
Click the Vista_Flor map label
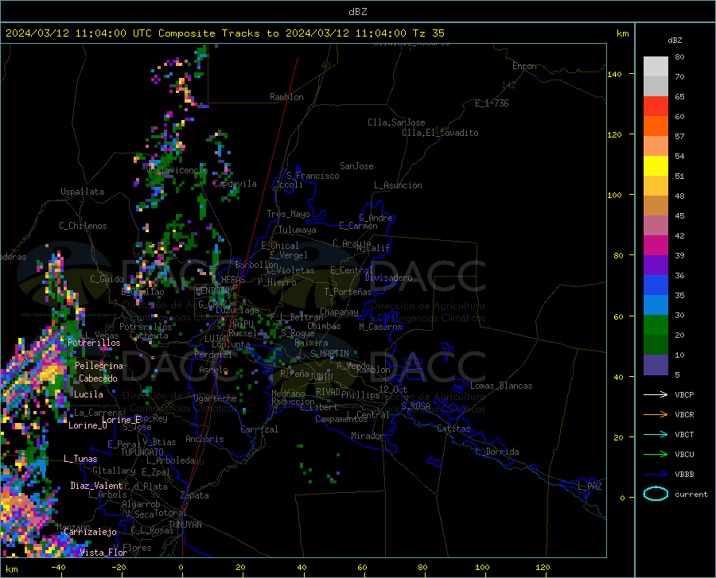tap(103, 553)
